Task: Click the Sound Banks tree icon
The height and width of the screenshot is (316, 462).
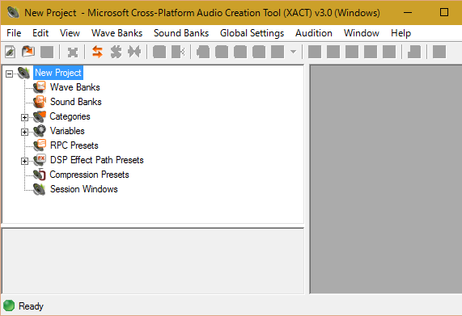Action: pyautogui.click(x=40, y=102)
